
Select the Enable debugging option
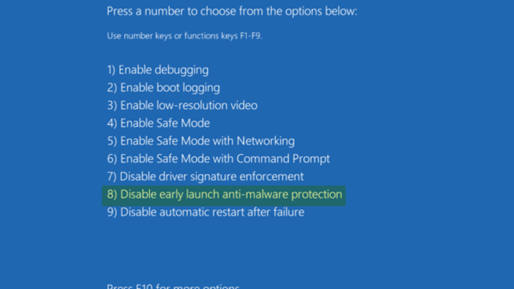(158, 70)
